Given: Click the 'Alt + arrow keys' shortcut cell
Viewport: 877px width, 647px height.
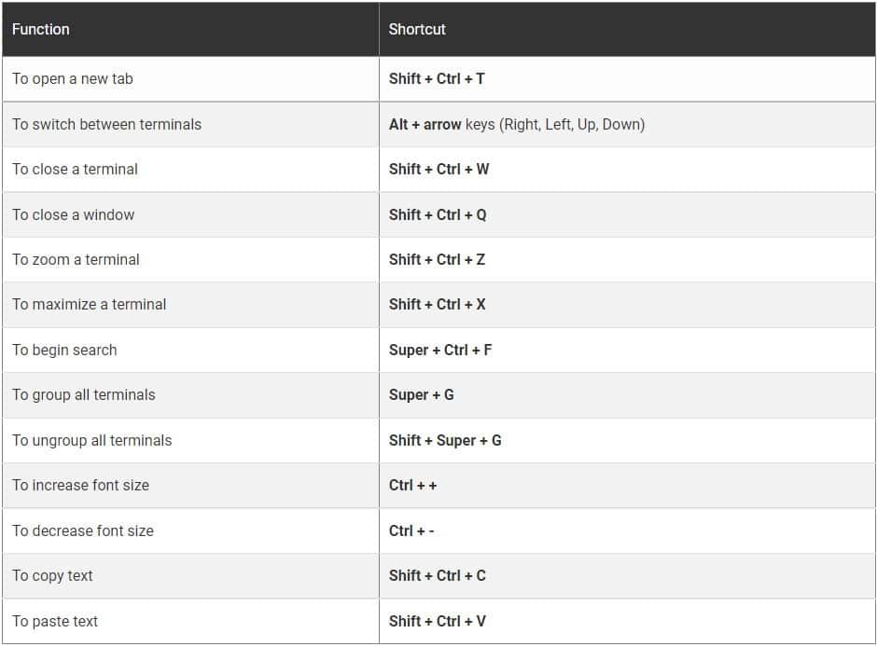Looking at the screenshot, I should tap(516, 124).
